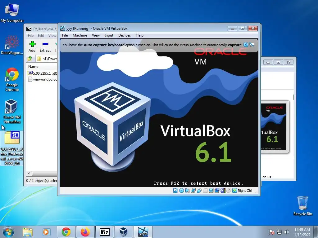Screen dimensions: 318x238
Task: Click the mouse integration indicator in status bar
Action: (x=229, y=191)
